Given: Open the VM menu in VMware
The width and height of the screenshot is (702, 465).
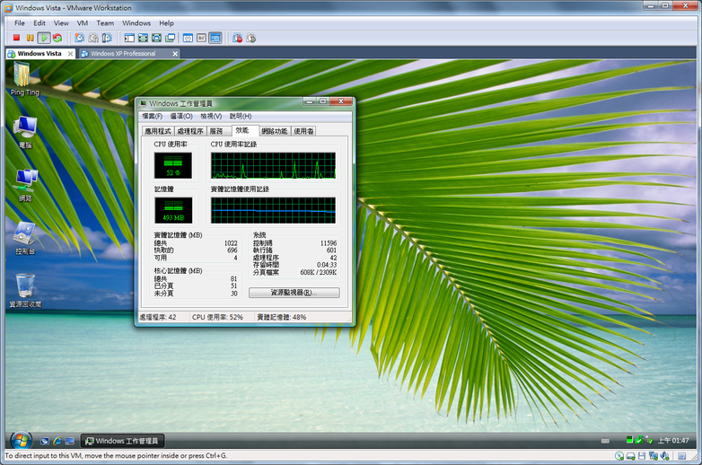Looking at the screenshot, I should pos(83,22).
